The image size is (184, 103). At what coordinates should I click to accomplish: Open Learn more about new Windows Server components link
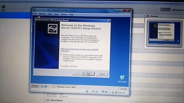(x=79, y=50)
